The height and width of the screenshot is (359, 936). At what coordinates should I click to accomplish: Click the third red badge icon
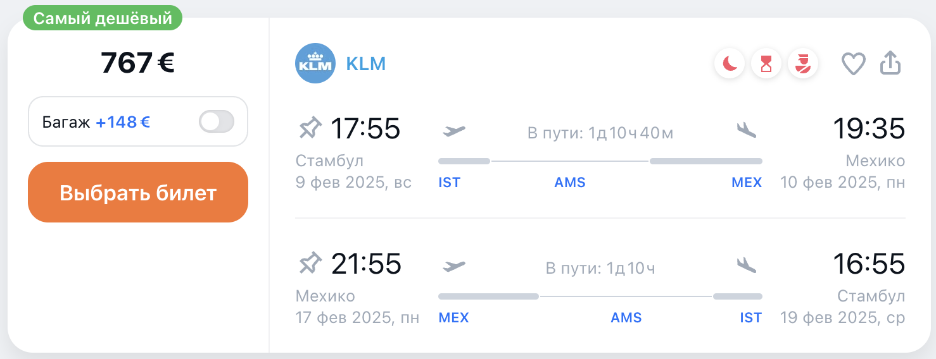[803, 64]
